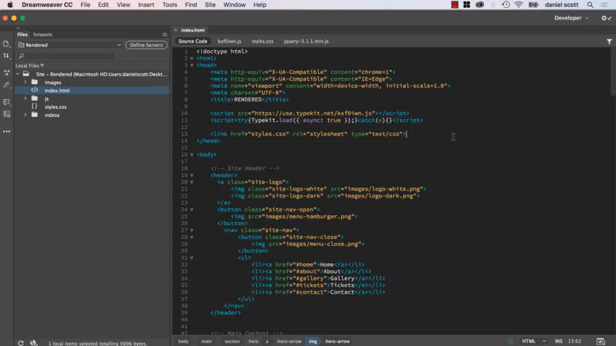
Task: Click the green linting status icon
Action: coord(510,341)
